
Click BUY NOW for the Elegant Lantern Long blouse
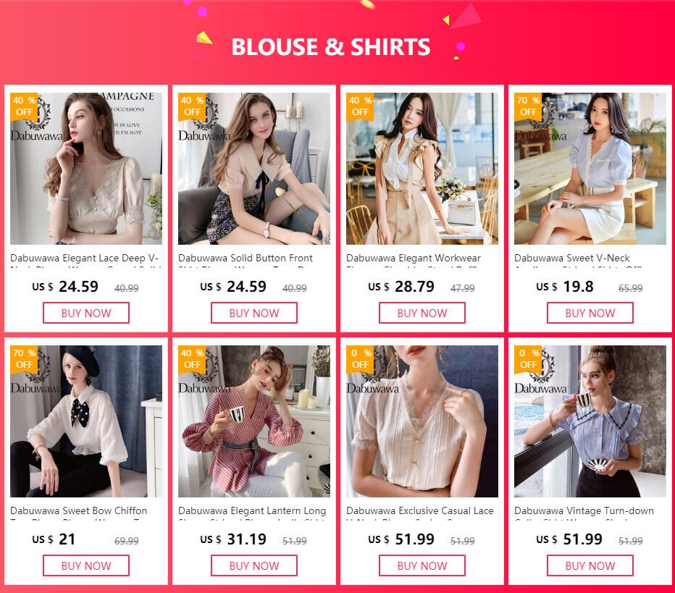254,565
